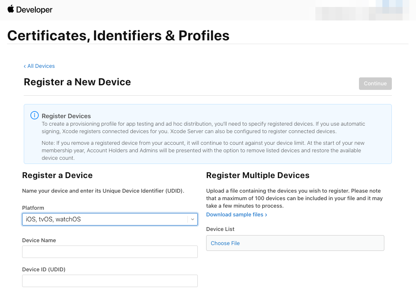Open the Download sample files link
Viewport: 416px width, 305px height.
[x=237, y=215]
